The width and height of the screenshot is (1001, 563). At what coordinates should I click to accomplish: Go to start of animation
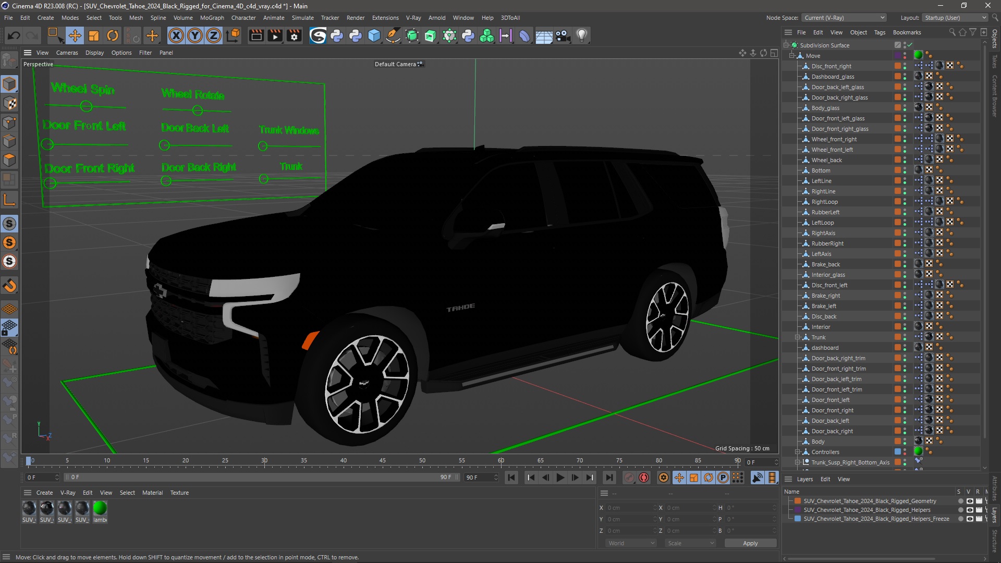click(x=511, y=478)
